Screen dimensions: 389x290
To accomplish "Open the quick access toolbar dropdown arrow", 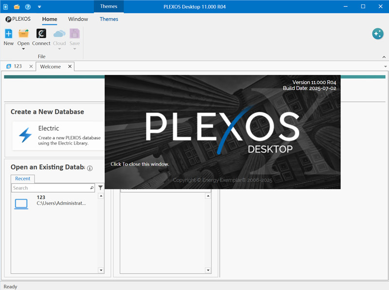I will click(39, 6).
